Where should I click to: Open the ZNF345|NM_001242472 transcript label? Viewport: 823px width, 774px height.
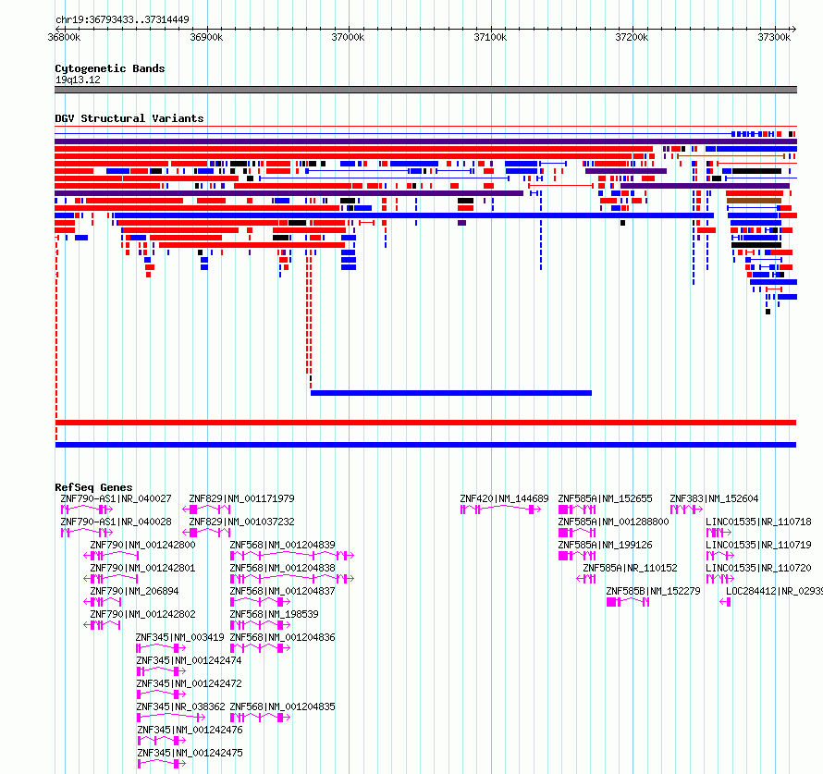(x=189, y=683)
